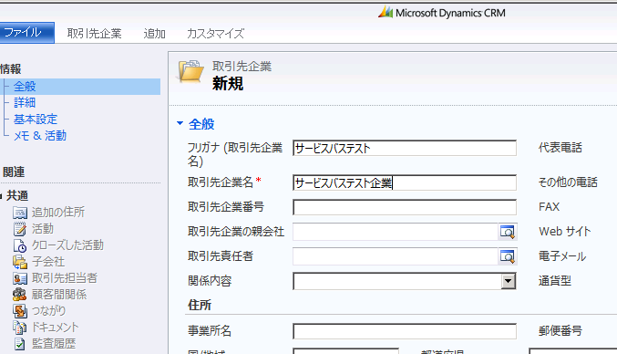Go to 基本設定 section link
Image resolution: width=617 pixels, height=354 pixels.
tap(36, 120)
